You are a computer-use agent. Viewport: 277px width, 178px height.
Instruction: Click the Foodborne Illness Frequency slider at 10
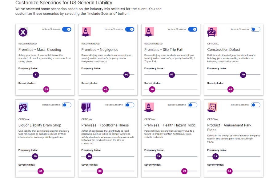89,156
